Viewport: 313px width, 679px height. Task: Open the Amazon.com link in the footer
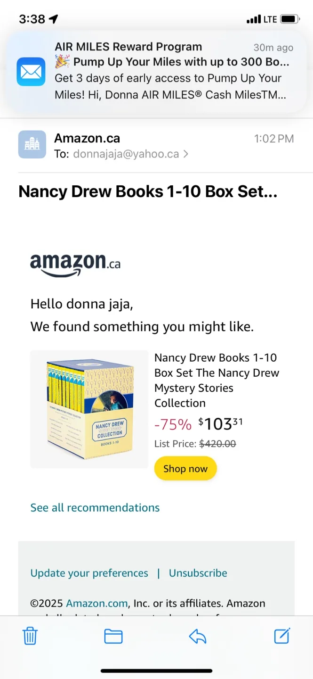click(97, 603)
